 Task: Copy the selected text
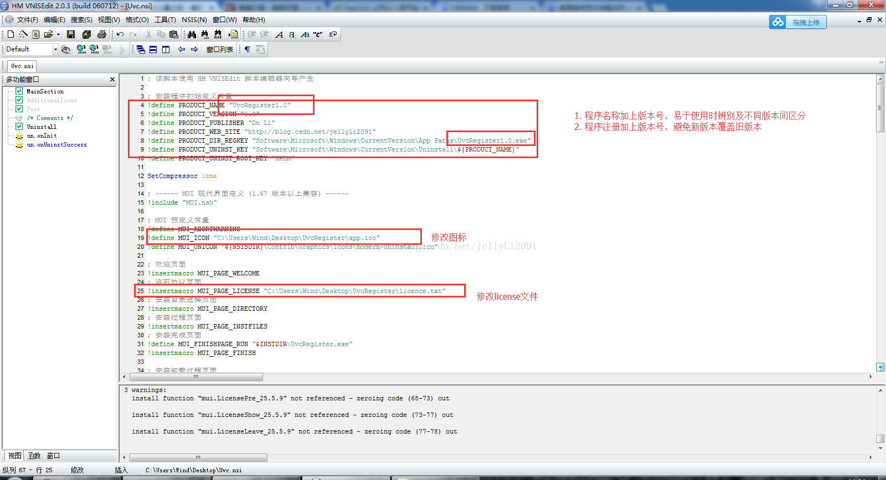coord(161,34)
